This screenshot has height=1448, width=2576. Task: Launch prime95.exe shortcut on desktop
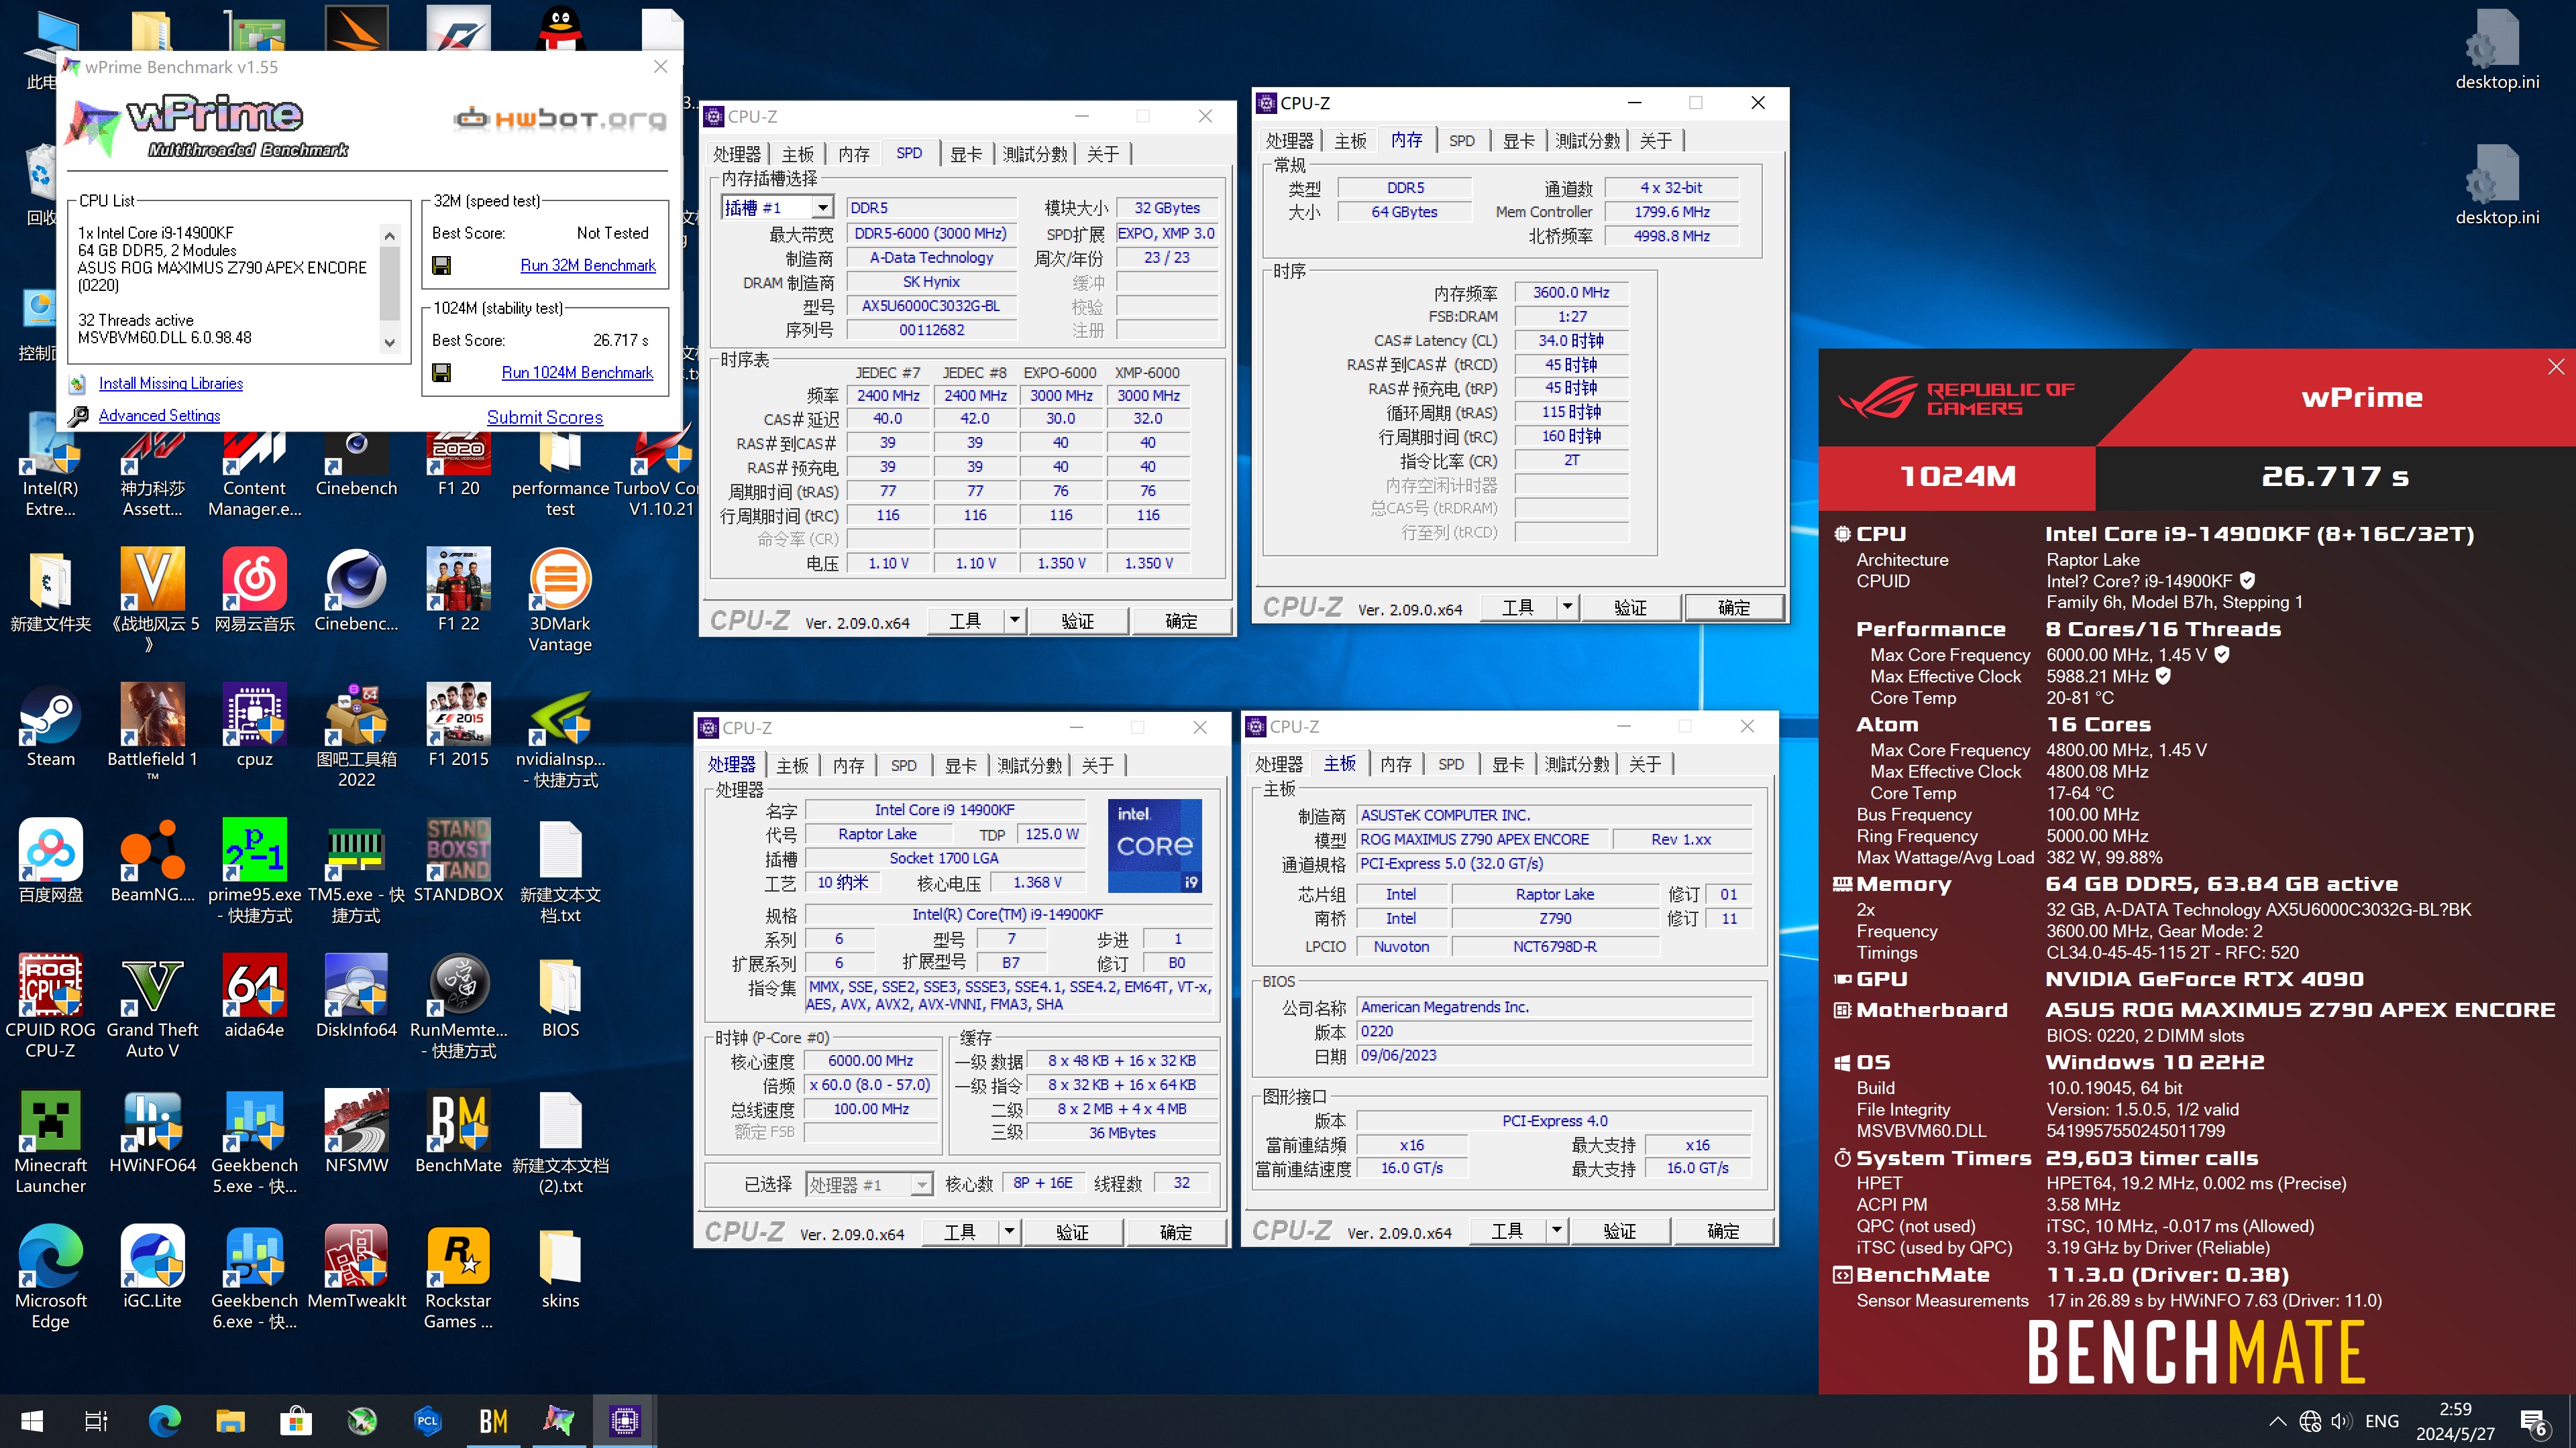(x=254, y=871)
